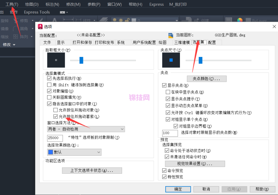Expand the 阵列 dropdown arrow in ribbon
This screenshot has height=195, width=278.
click(x=32, y=37)
